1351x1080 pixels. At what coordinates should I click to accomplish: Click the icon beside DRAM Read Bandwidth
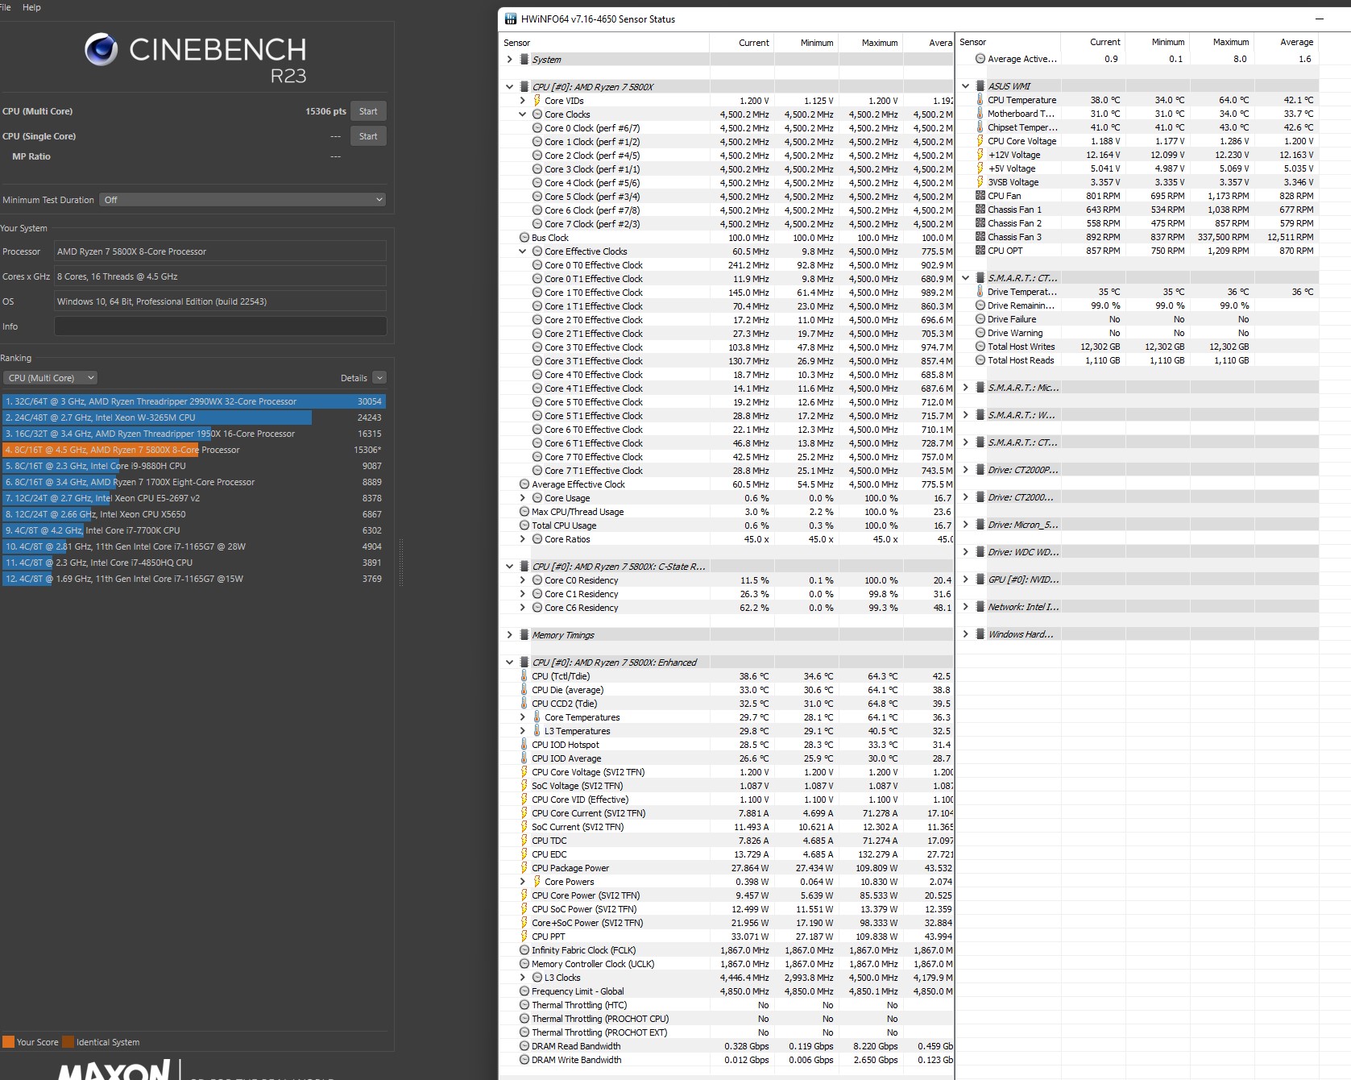[524, 1046]
